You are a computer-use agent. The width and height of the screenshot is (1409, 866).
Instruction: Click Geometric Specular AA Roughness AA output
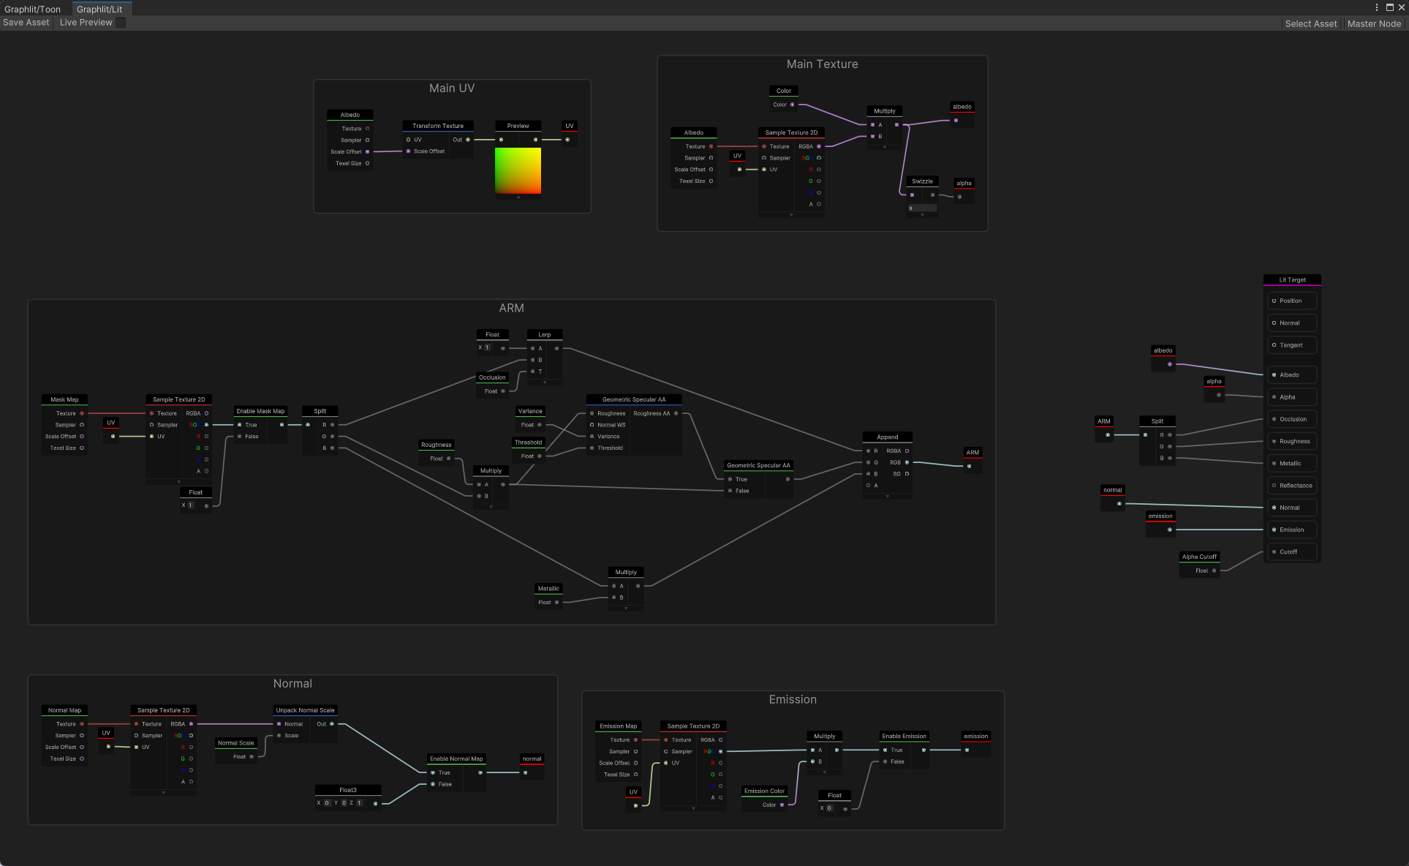pos(676,413)
